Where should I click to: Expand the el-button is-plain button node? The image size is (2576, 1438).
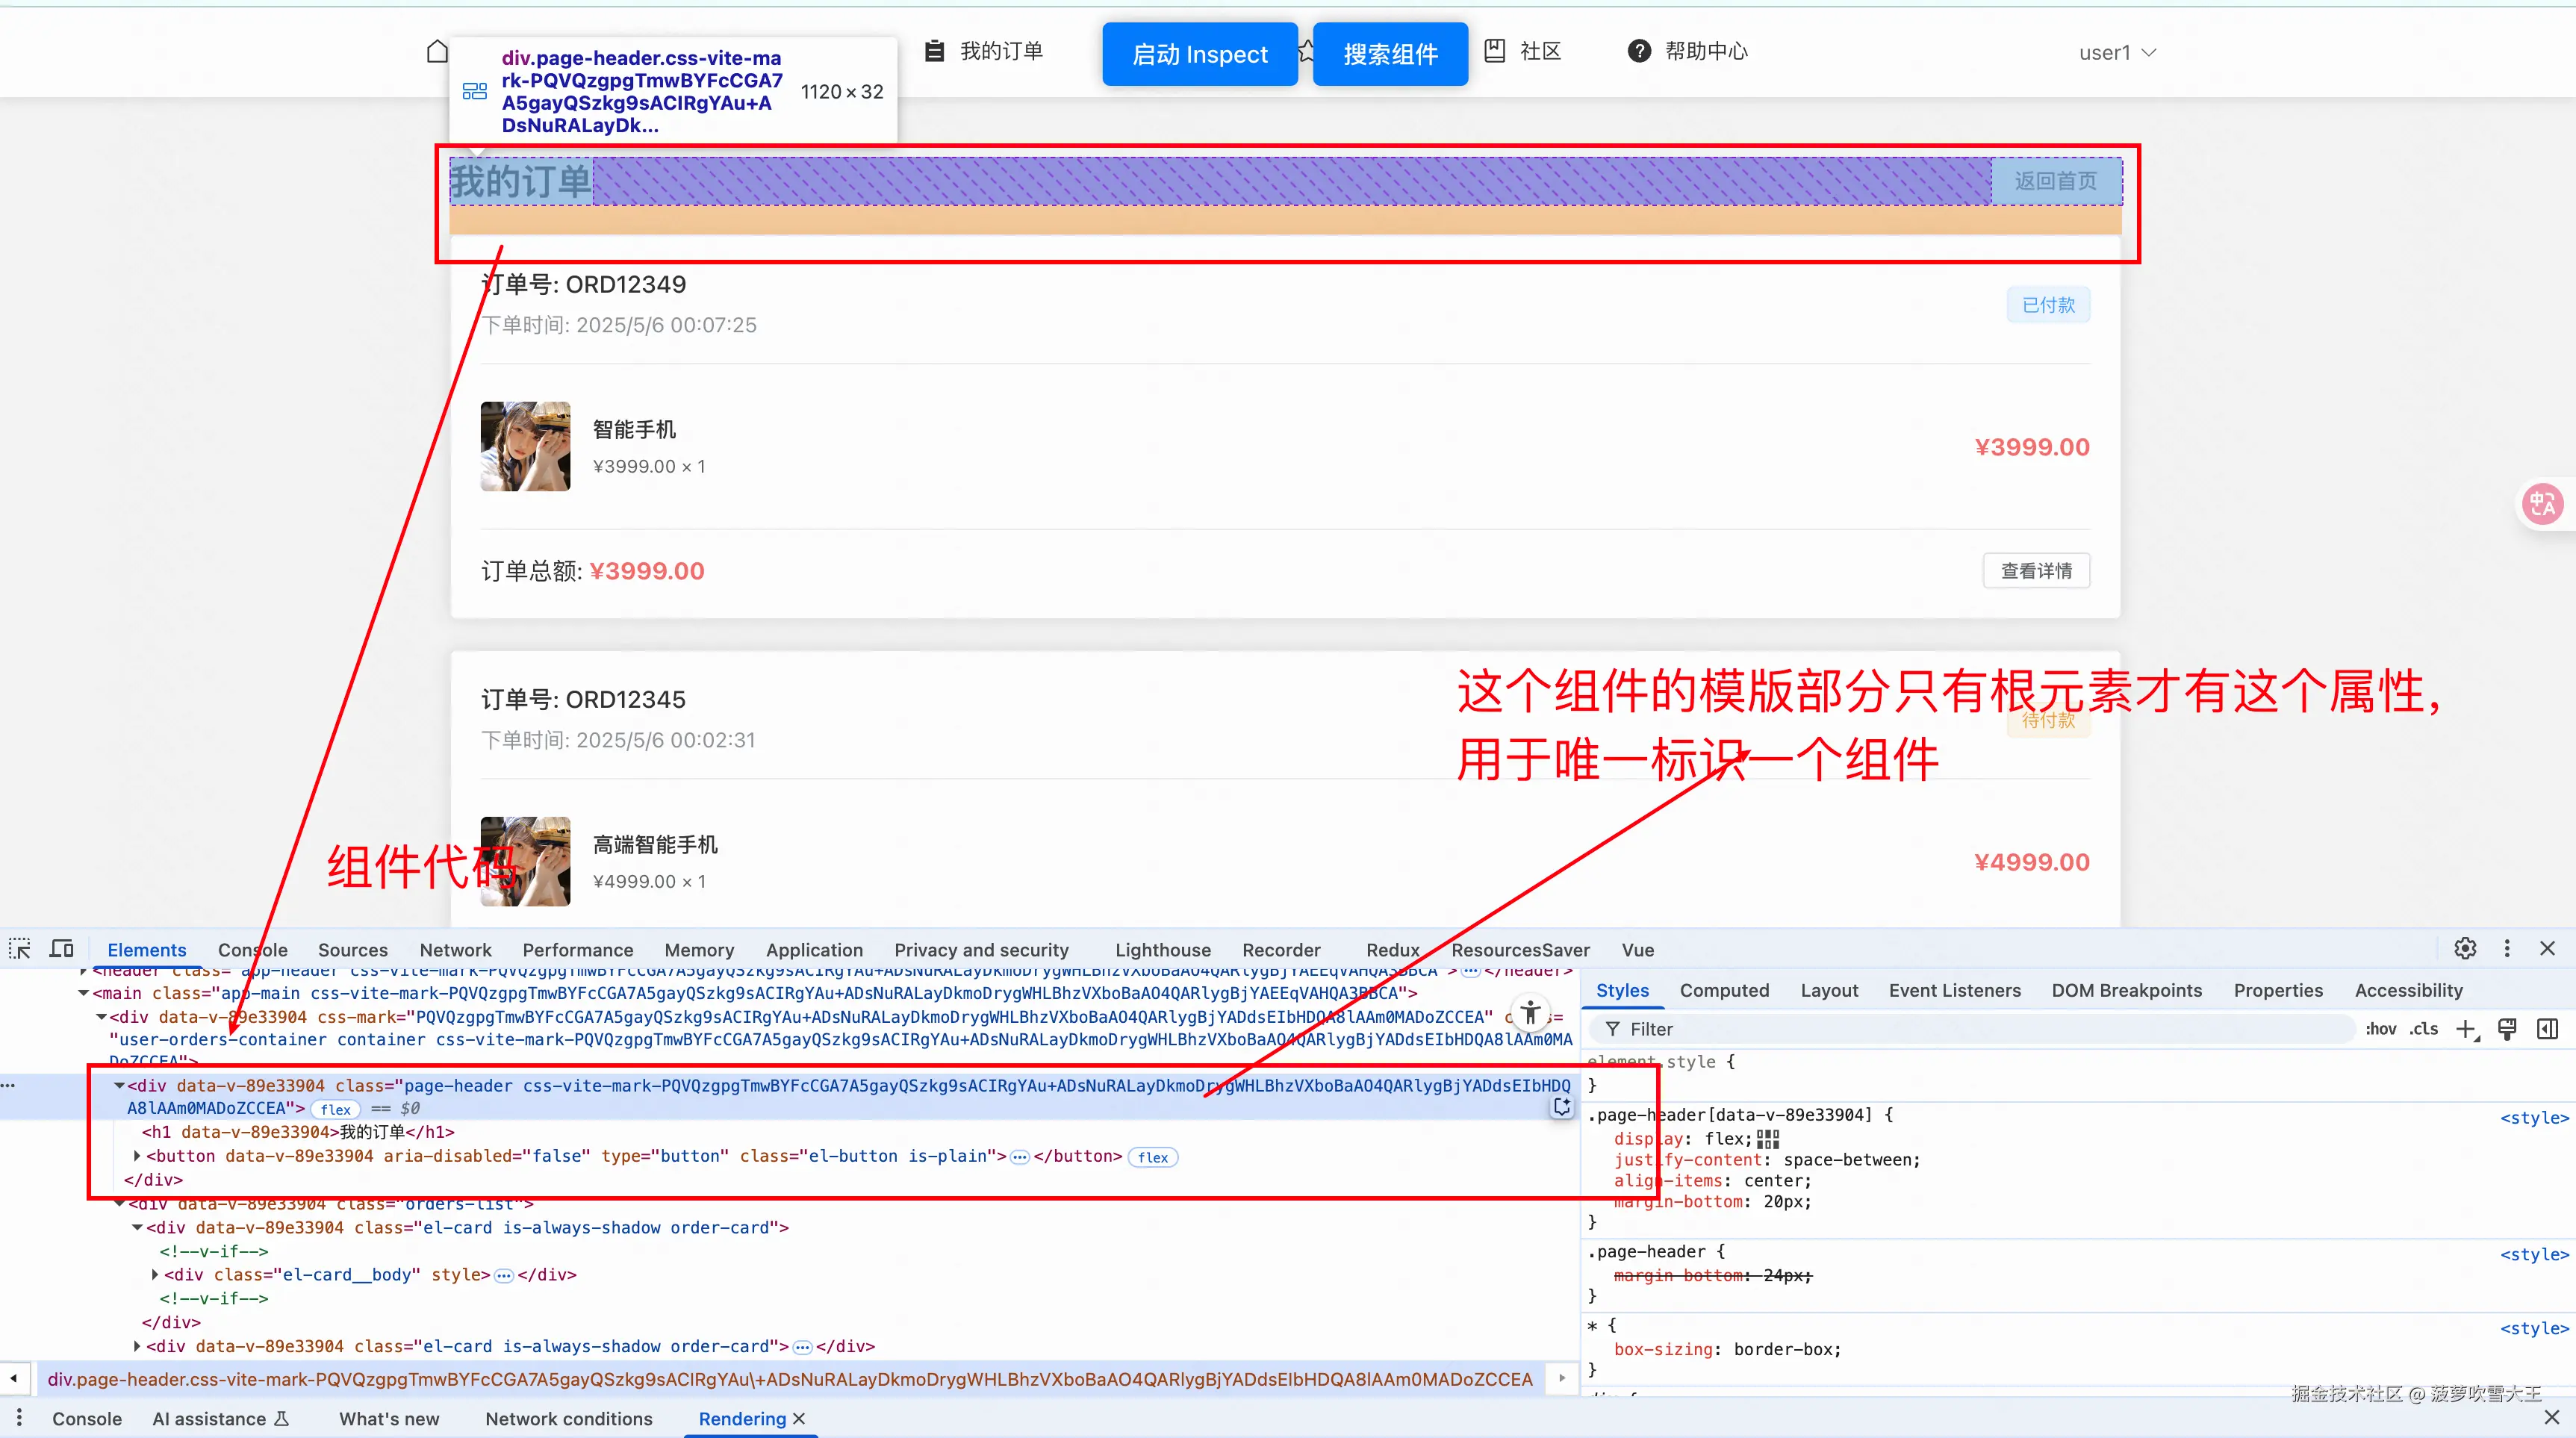click(137, 1156)
